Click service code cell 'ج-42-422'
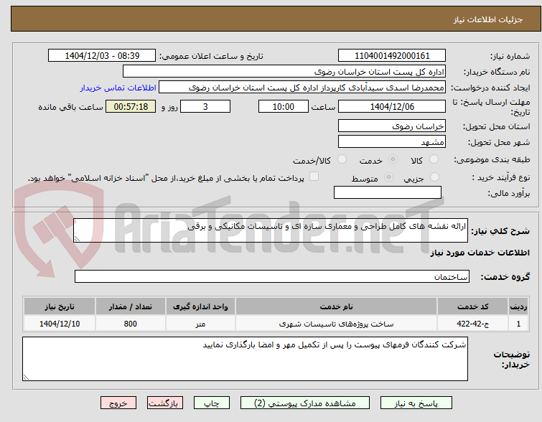542x422 pixels. pyautogui.click(x=472, y=324)
